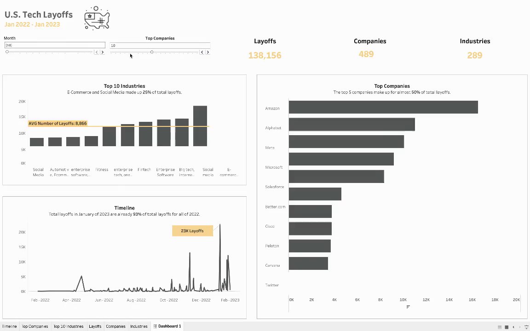Click the Fintech industry axis label
The height and width of the screenshot is (331, 530).
(x=144, y=170)
